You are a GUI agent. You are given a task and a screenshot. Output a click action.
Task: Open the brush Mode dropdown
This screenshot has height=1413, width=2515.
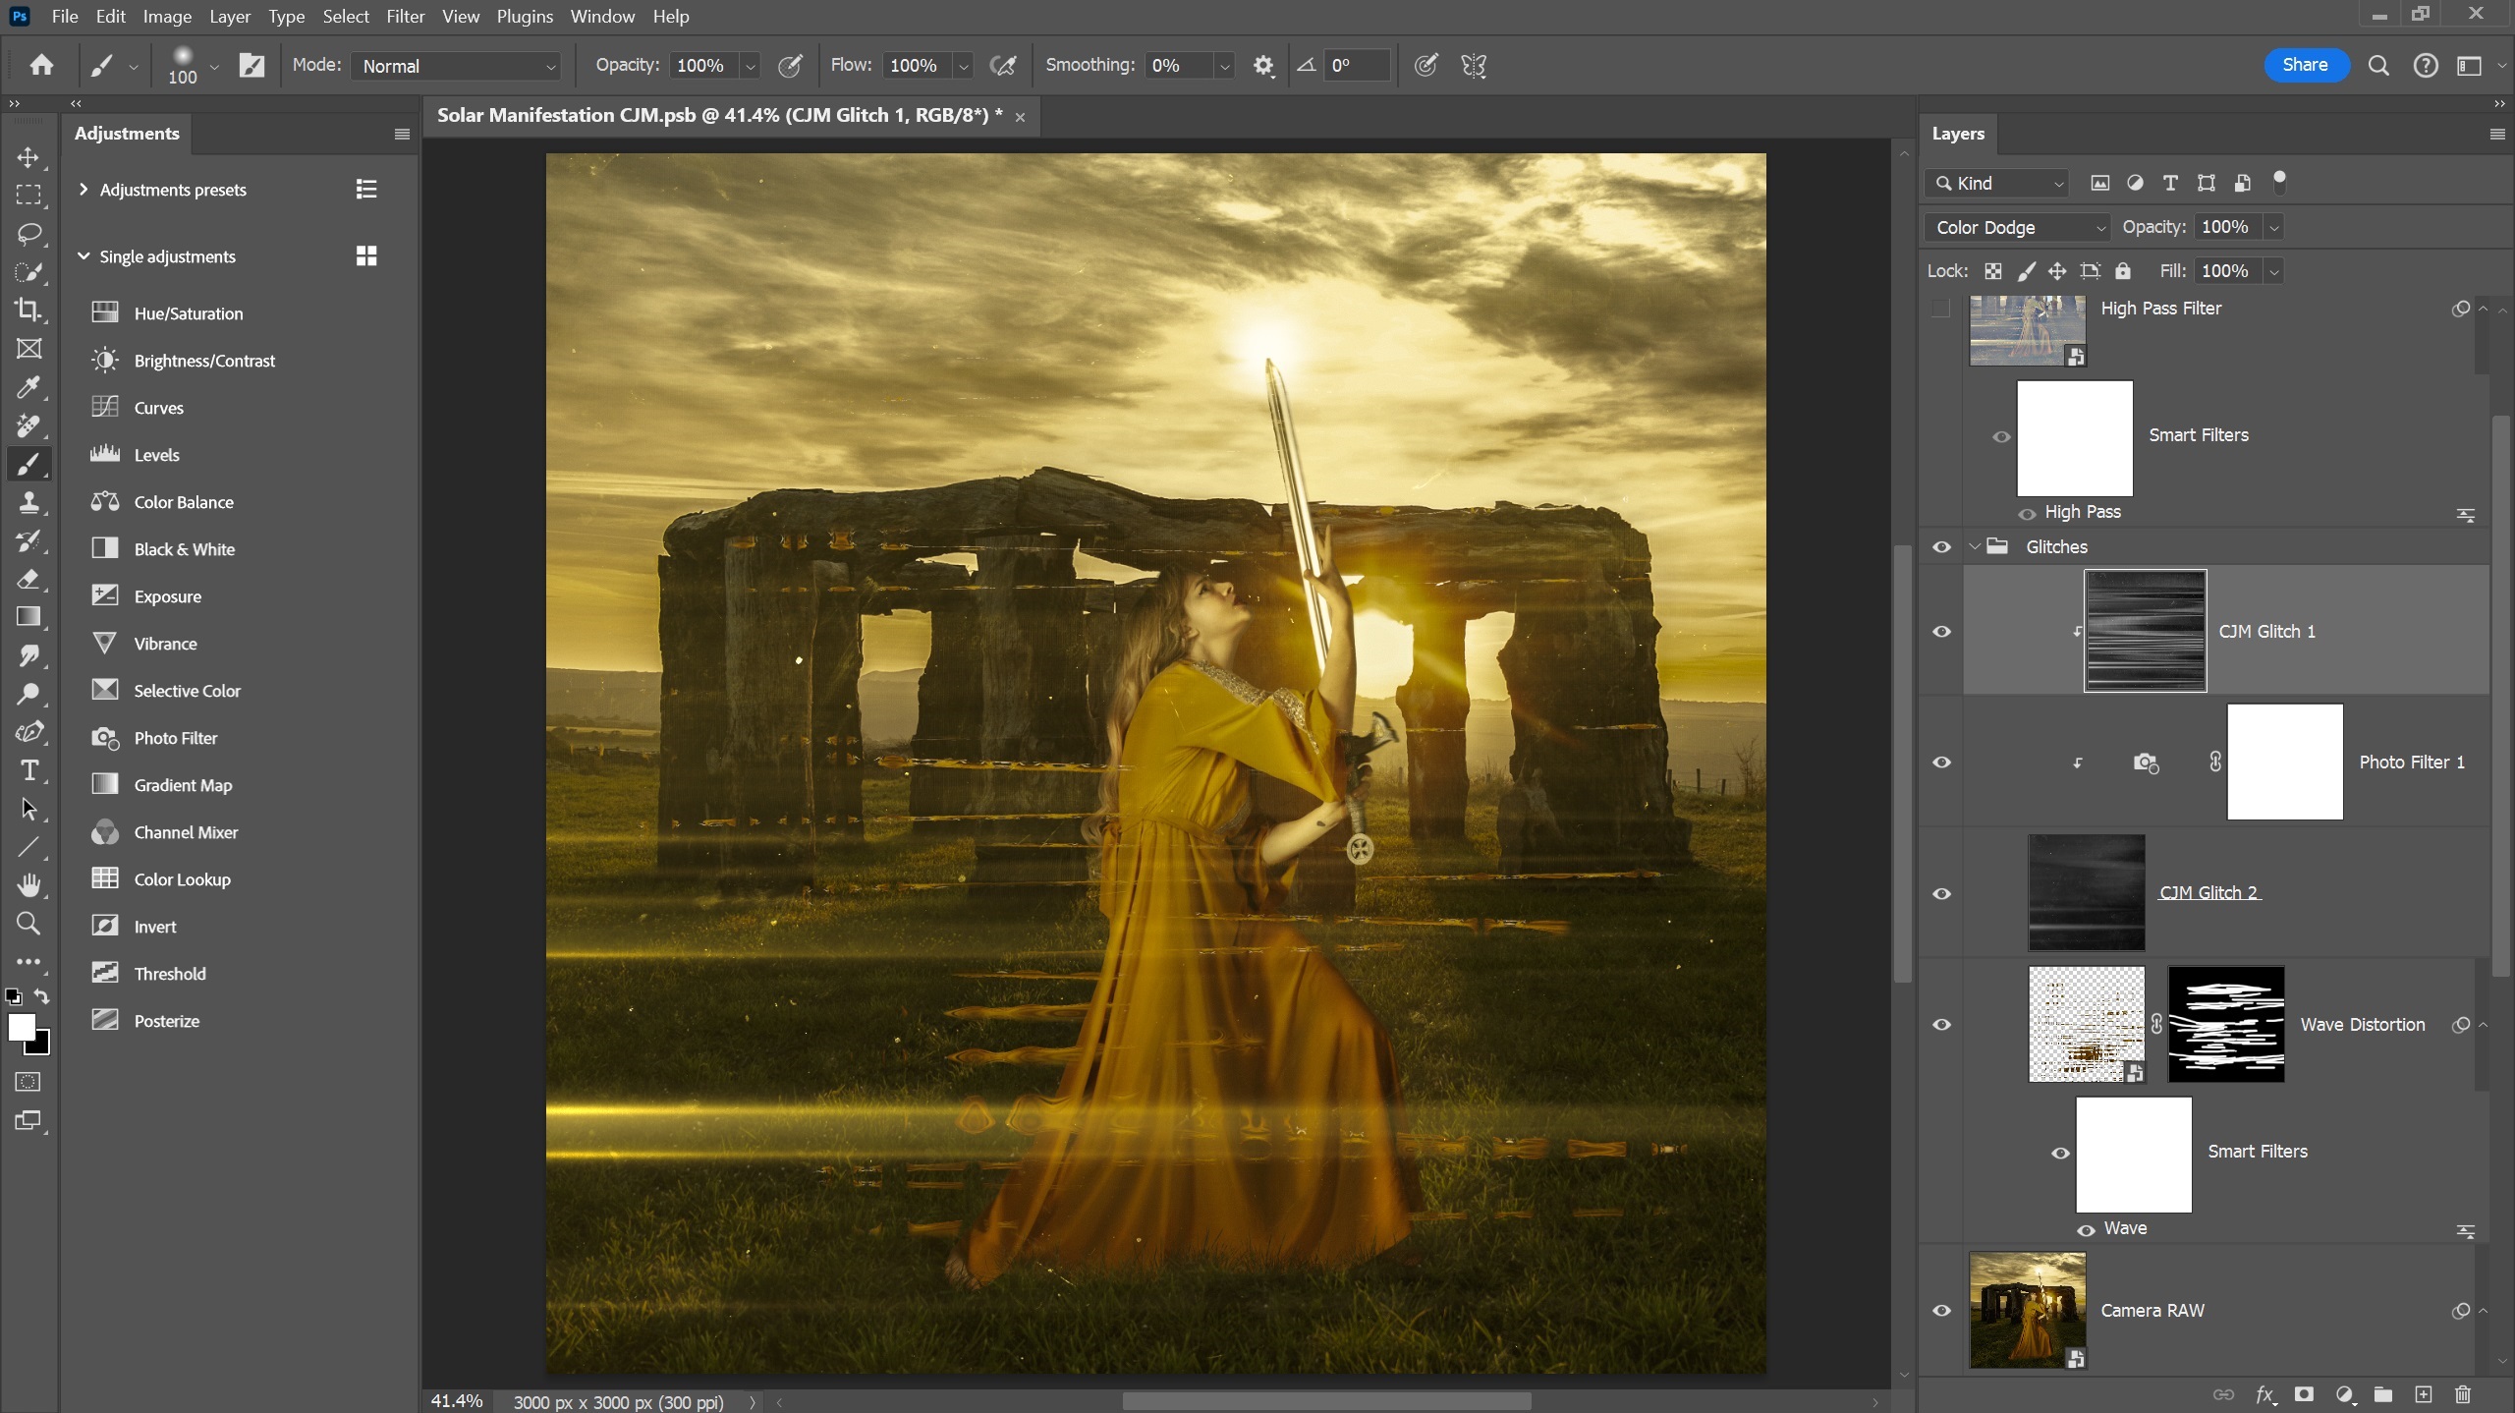pos(455,66)
